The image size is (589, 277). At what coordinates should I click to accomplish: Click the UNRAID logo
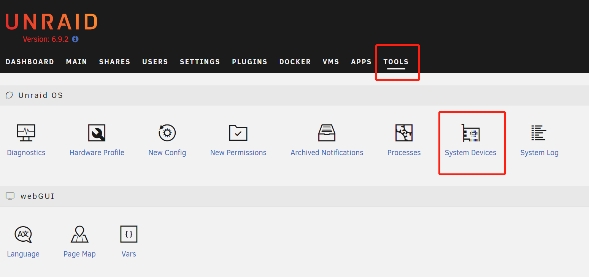pyautogui.click(x=51, y=22)
